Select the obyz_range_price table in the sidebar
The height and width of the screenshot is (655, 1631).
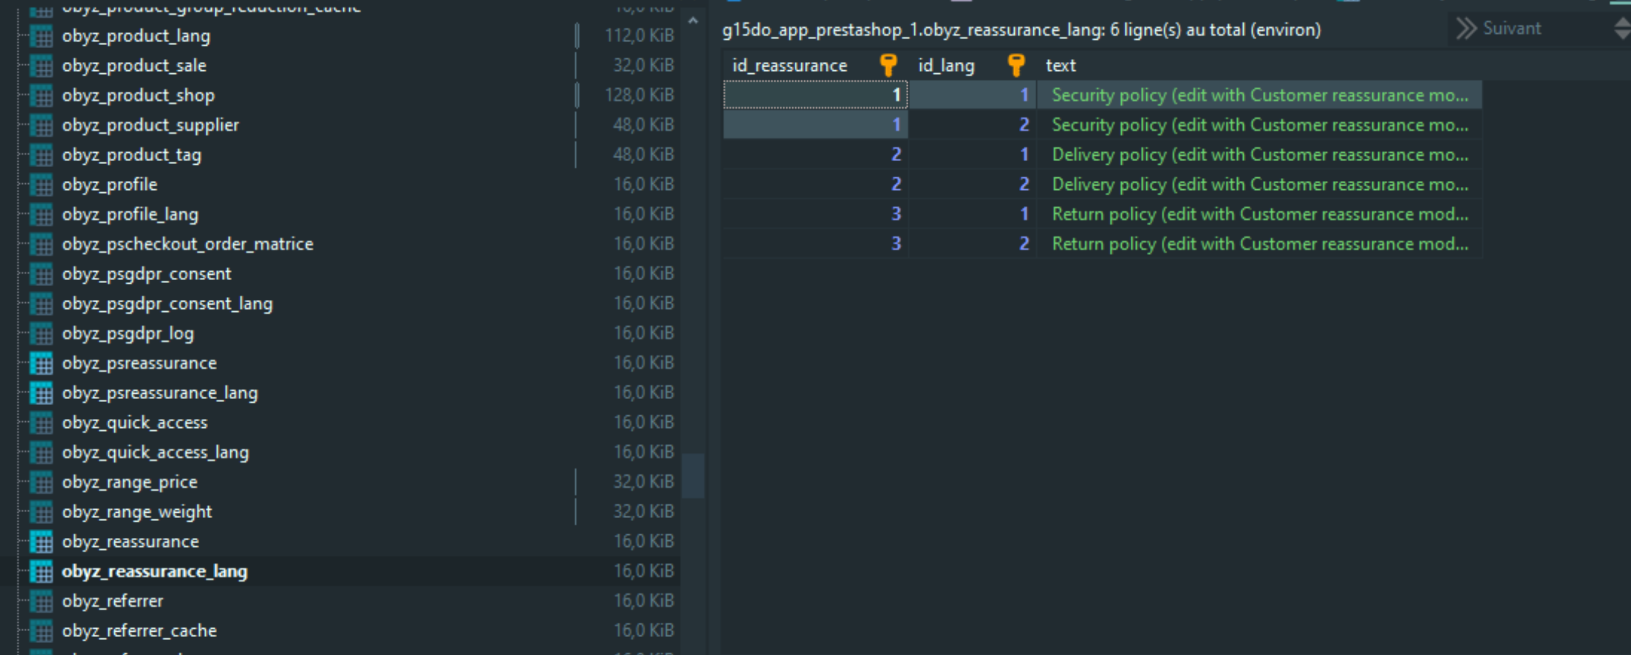130,481
